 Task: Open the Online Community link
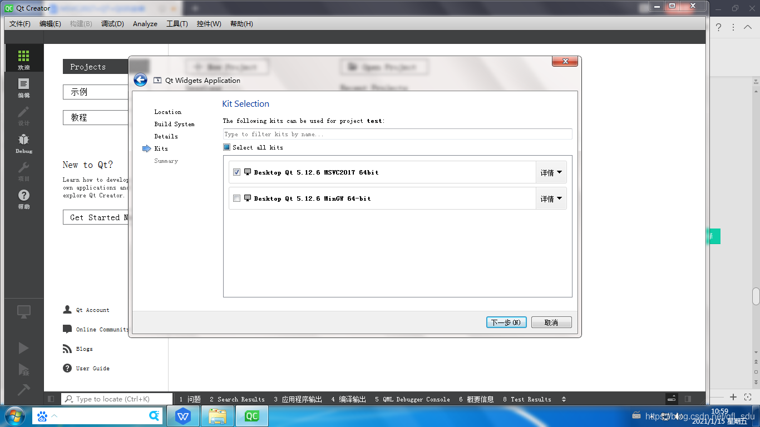coord(102,330)
